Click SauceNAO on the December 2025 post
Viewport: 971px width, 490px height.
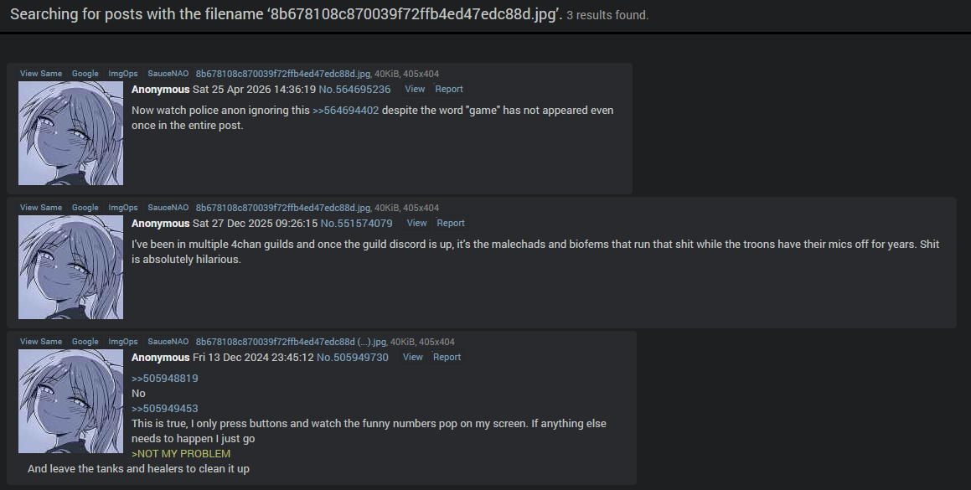point(168,208)
